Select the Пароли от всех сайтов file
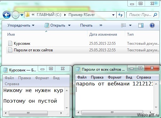Image resolution: width=161 pixels, height=118 pixels. 33,50
